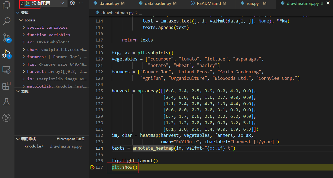Collapse the 变量 variables section

click(18, 13)
